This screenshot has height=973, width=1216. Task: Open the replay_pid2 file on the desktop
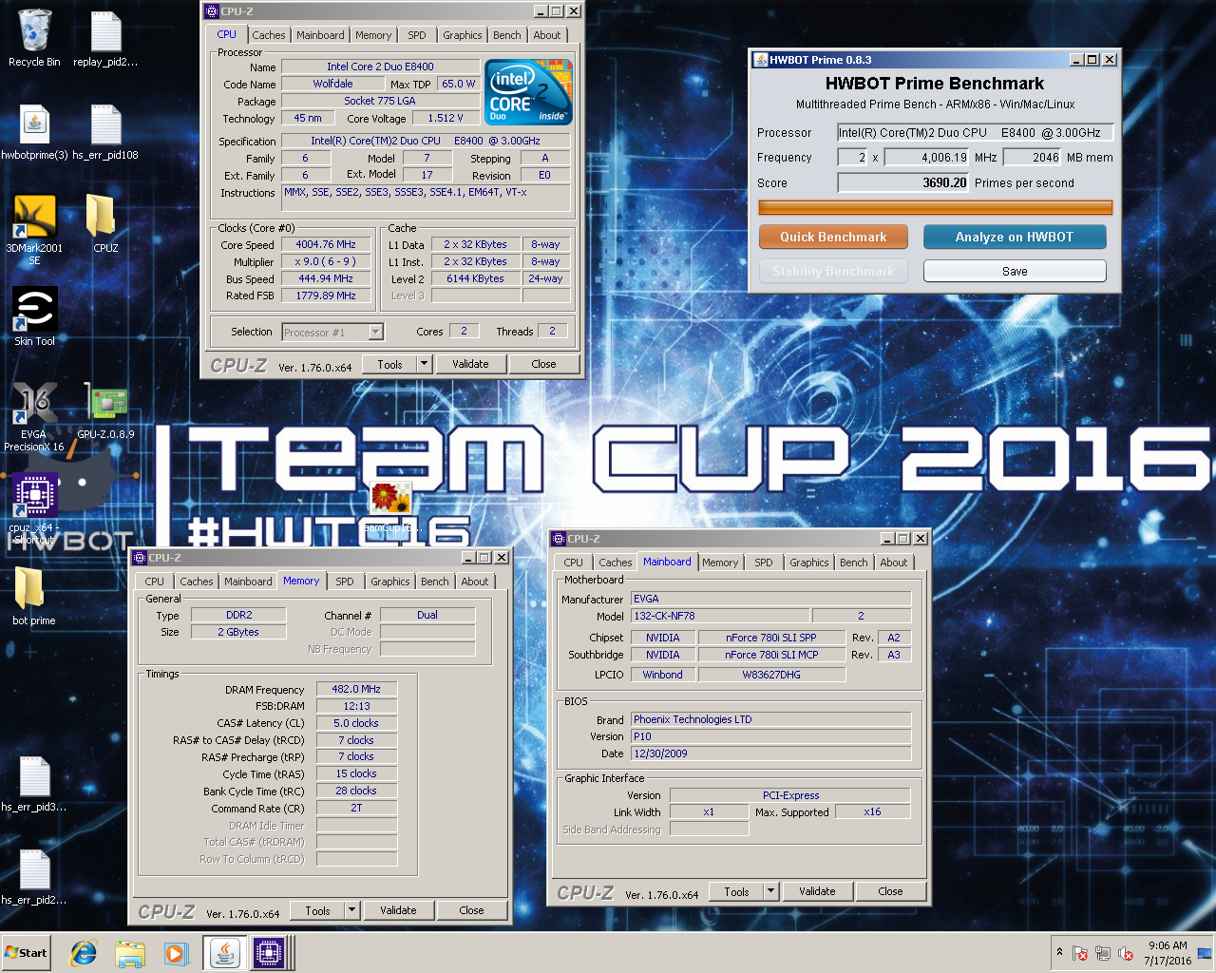[105, 38]
